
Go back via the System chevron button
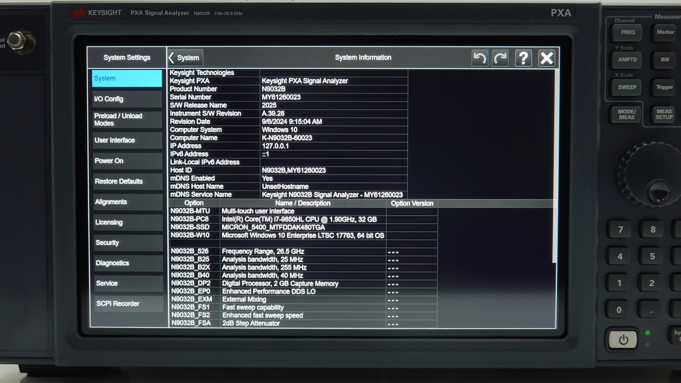pos(185,58)
